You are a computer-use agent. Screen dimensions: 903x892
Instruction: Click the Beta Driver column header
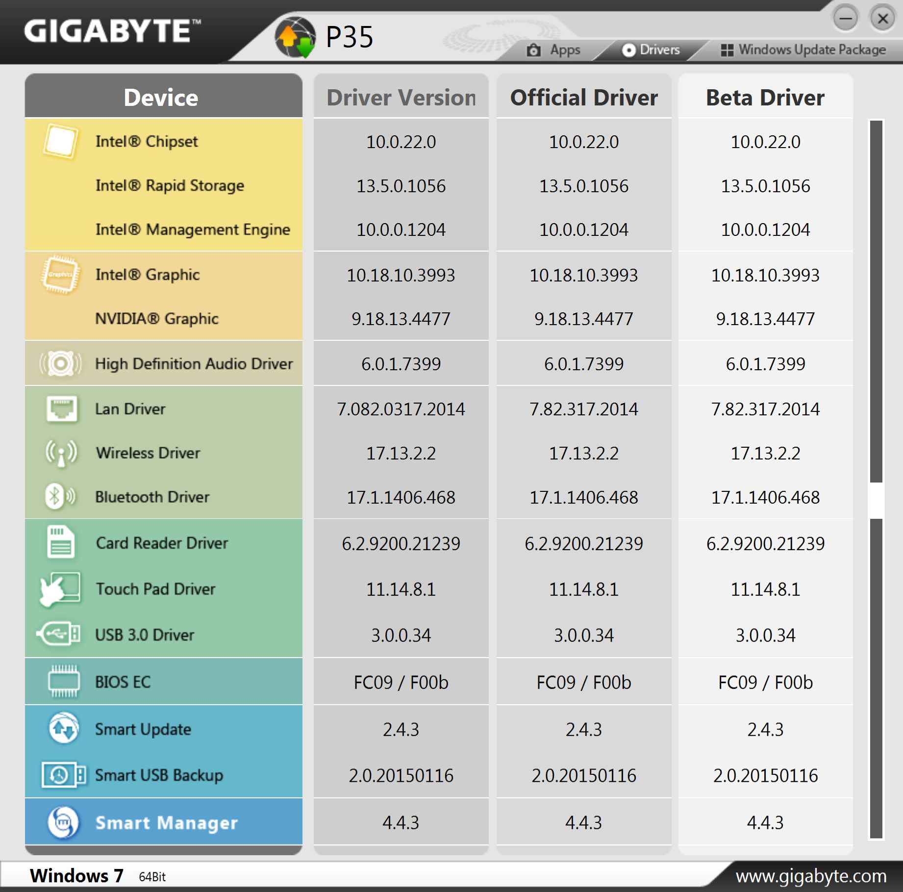pos(765,97)
